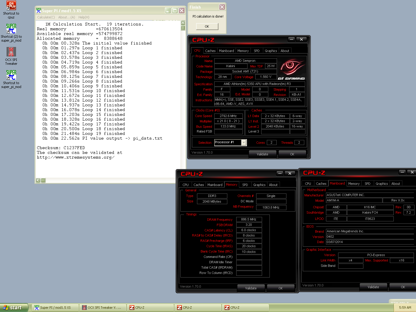Click the Super PI scroll up arrow

coord(183,23)
